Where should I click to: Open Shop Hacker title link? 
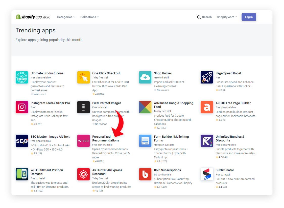coord(163,73)
